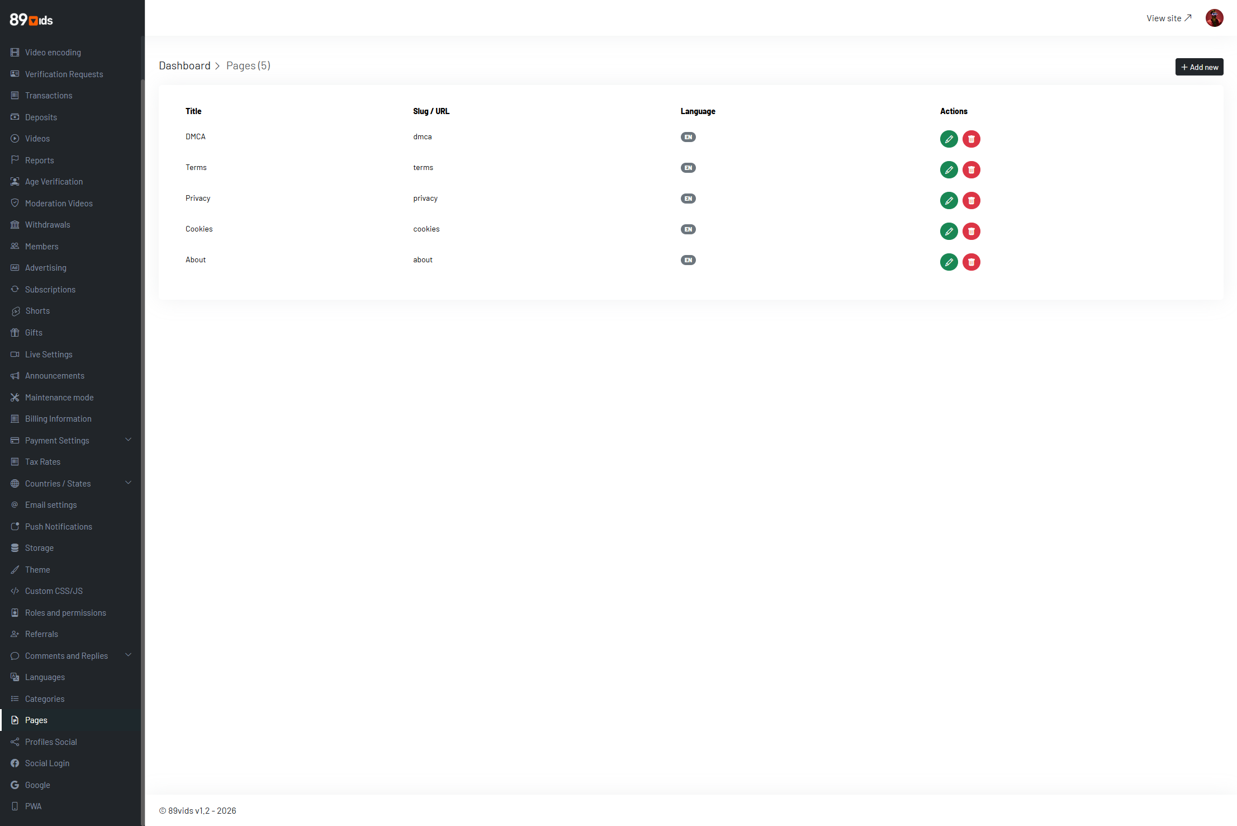This screenshot has height=826, width=1237.
Task: Go to Maintenance mode settings
Action: pos(59,398)
